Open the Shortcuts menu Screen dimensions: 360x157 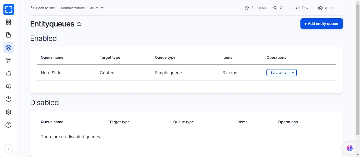(256, 8)
